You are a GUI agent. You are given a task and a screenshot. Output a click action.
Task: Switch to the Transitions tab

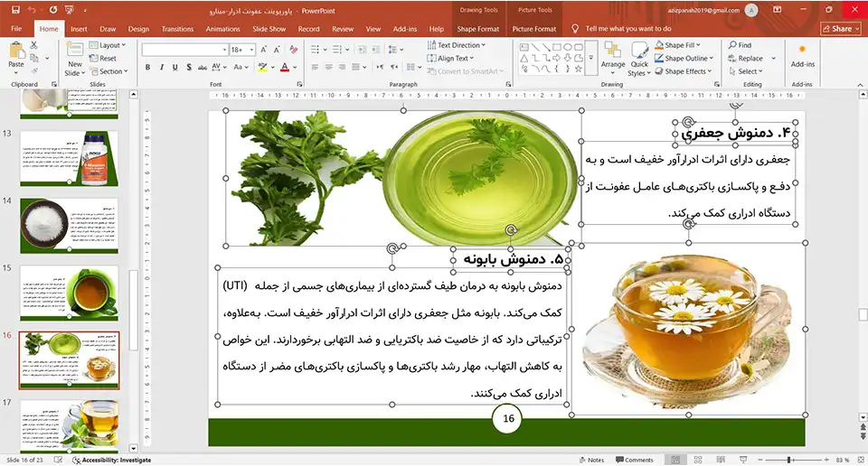[x=177, y=29]
